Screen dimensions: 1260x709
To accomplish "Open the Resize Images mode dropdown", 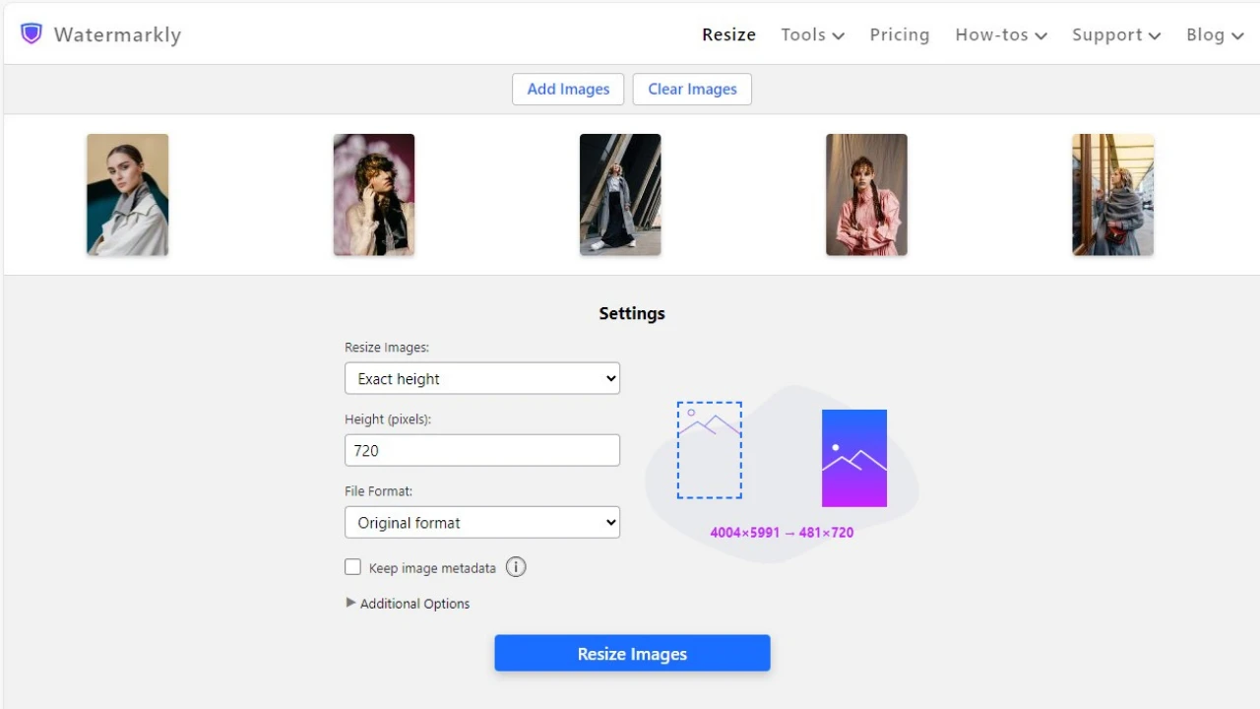I will click(482, 378).
